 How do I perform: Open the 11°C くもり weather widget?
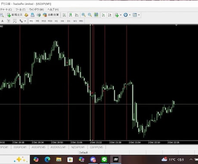tap(173, 159)
